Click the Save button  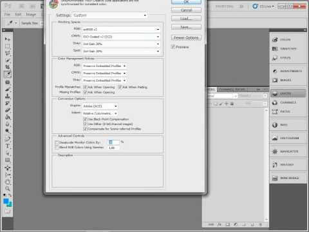click(x=186, y=27)
